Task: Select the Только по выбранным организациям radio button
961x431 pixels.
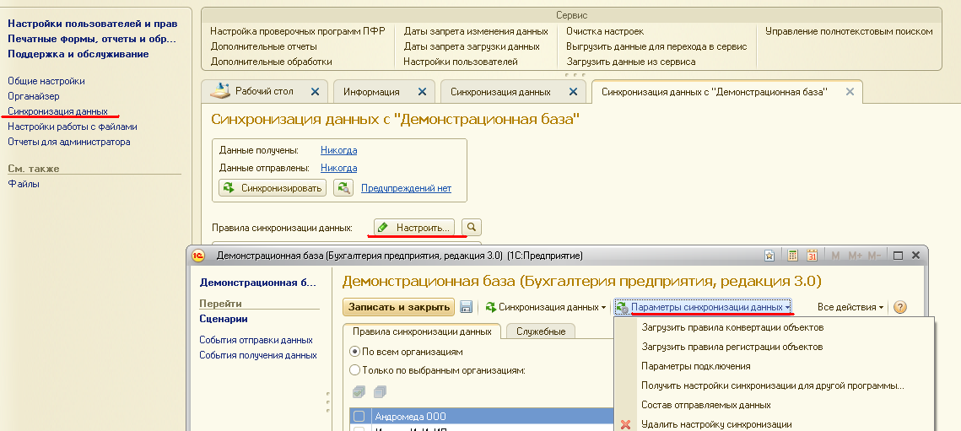Action: click(x=354, y=370)
